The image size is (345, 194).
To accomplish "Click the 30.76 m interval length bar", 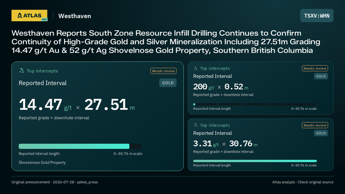I will point(255,161).
